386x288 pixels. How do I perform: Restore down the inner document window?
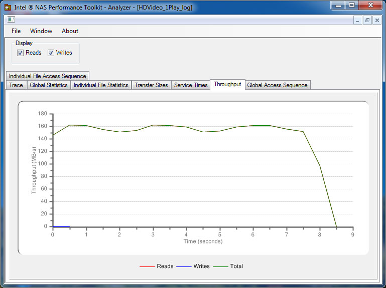[x=367, y=20]
